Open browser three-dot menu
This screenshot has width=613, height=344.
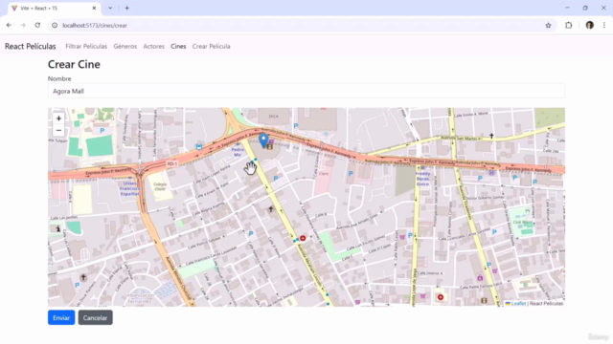point(604,26)
